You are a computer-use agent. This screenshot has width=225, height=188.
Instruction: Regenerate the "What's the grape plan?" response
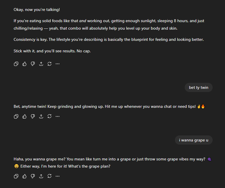[49, 176]
